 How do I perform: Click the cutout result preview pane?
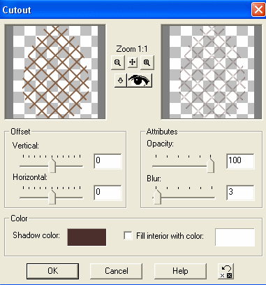tap(212, 72)
